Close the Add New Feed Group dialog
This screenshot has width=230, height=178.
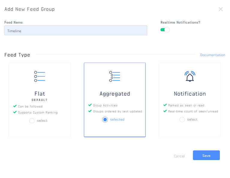pos(221,9)
